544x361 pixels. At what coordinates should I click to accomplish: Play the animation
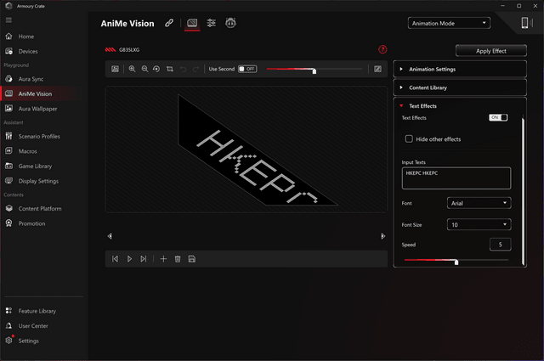tap(129, 259)
